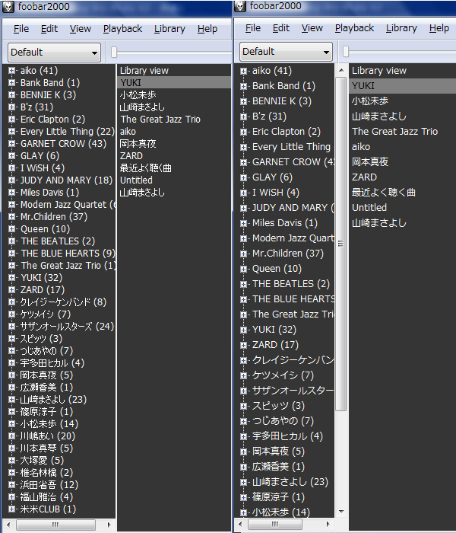This screenshot has height=533, width=456.
Task: Open File menu in right foobar2000 window
Action: (253, 28)
